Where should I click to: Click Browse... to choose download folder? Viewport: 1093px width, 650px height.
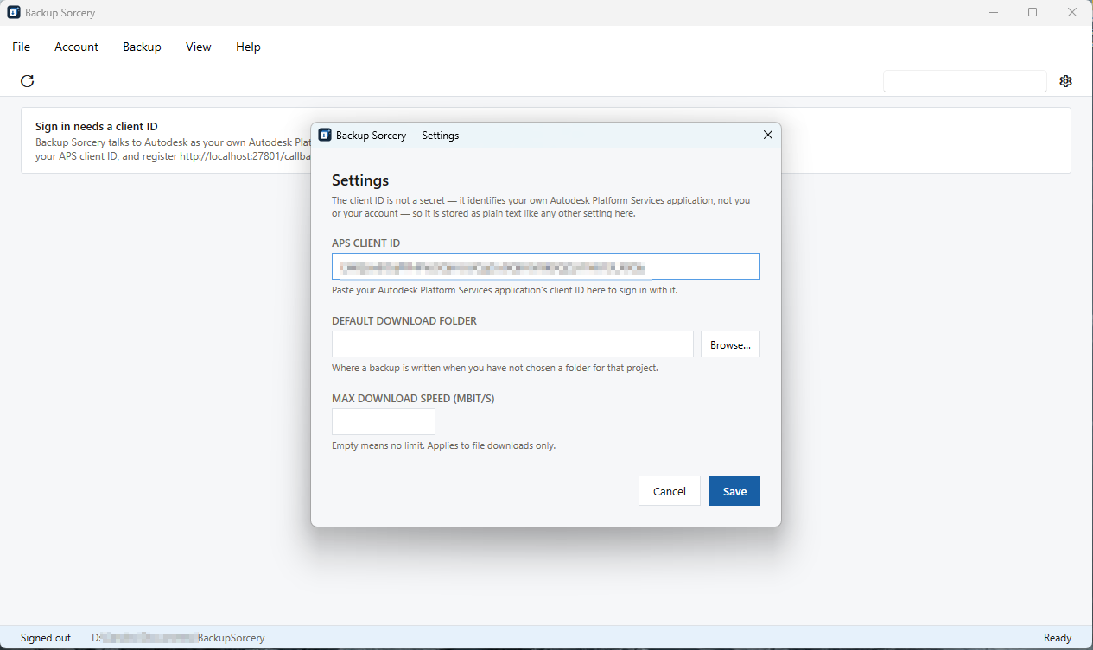[x=730, y=344]
